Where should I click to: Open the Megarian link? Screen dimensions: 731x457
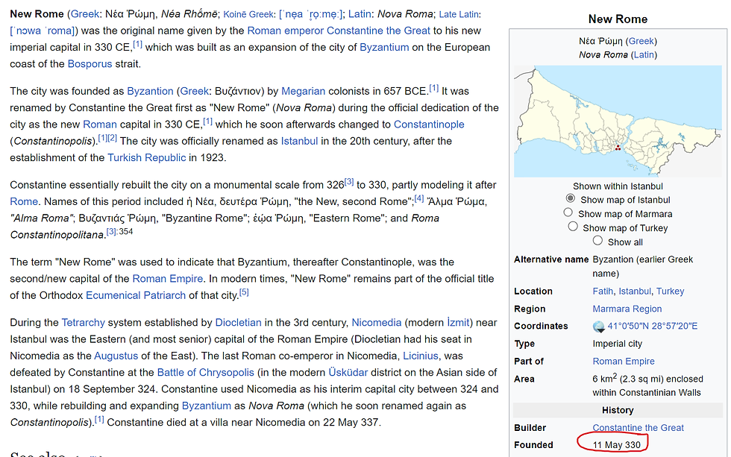point(303,91)
